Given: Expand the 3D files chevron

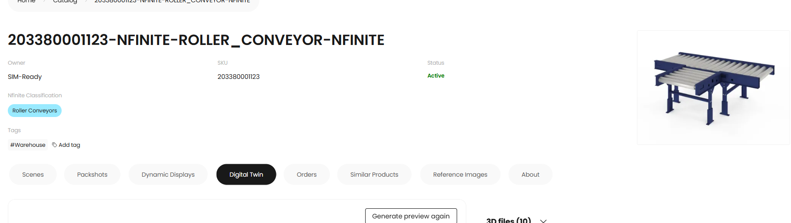Looking at the screenshot, I should click(543, 221).
